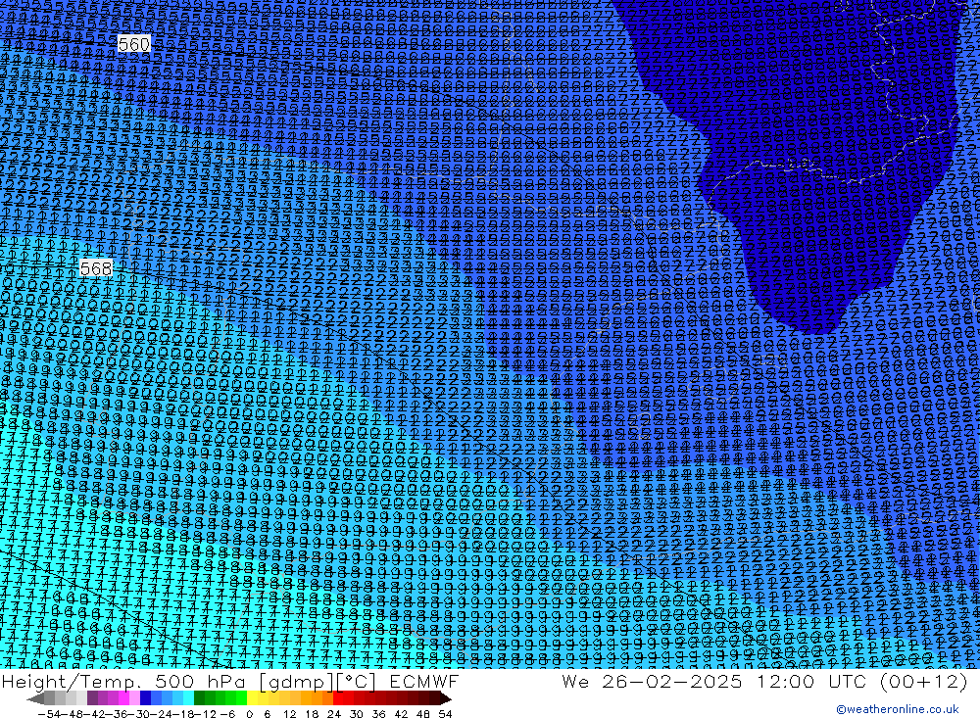
Task: Pick the bright red legend swatch
Action: click(x=338, y=698)
